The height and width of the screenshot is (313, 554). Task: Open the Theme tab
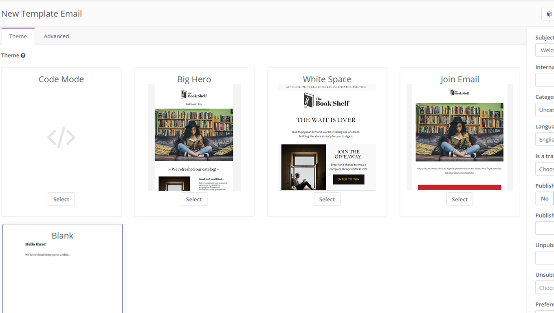click(x=18, y=36)
